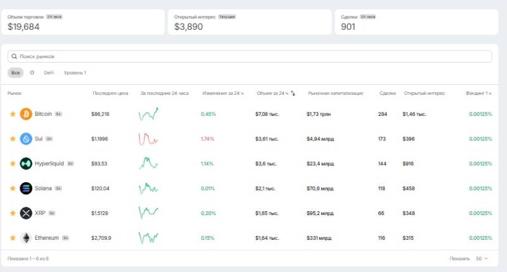Toggle the XRP favorite star

[13, 213]
